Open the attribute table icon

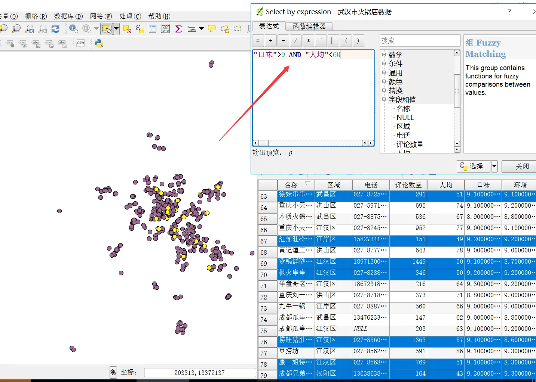153,29
